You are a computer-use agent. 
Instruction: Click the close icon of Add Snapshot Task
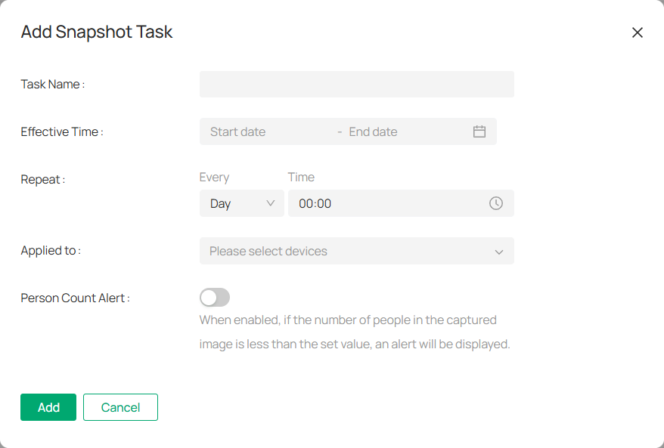coord(638,32)
